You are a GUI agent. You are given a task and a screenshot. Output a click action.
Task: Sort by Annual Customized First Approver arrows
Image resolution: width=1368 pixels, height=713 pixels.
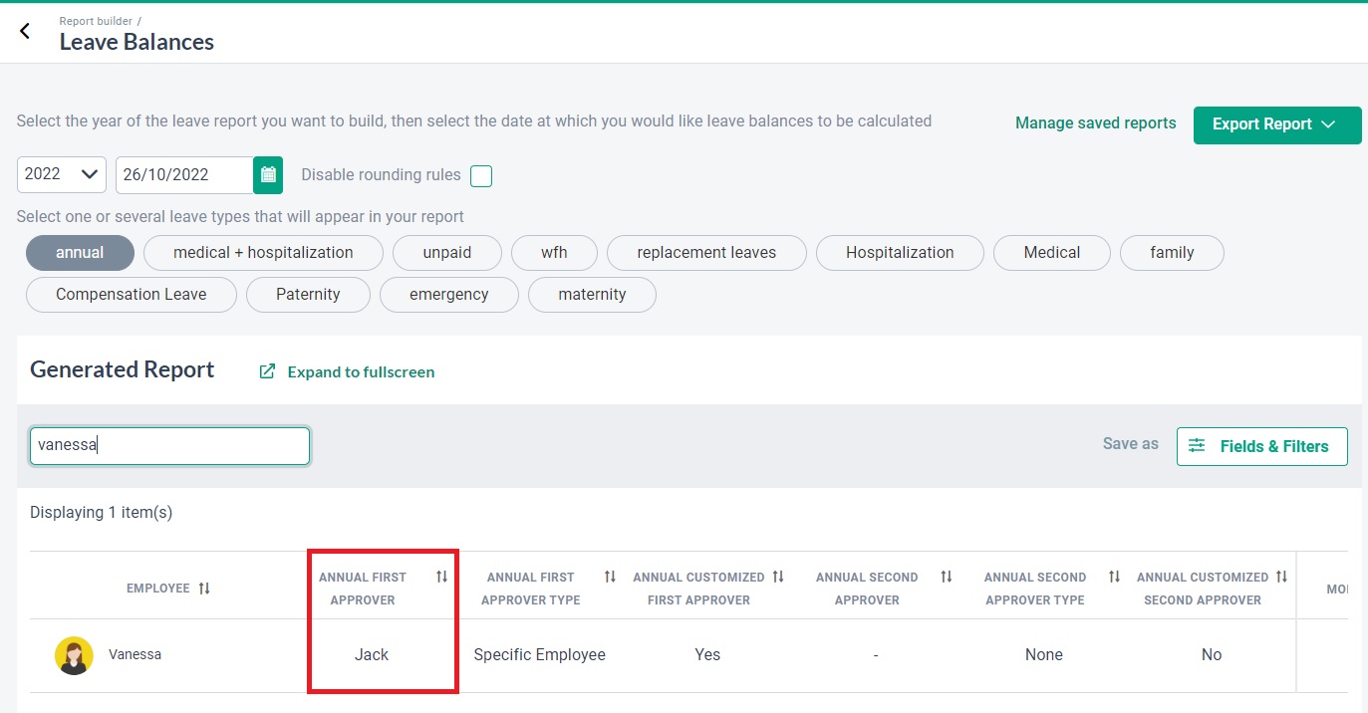click(778, 577)
